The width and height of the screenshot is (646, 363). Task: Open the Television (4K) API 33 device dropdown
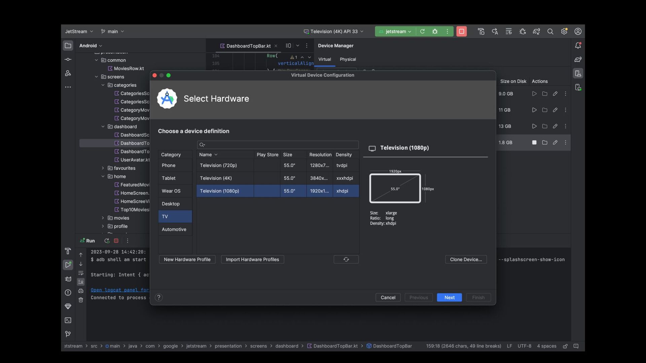(x=334, y=31)
